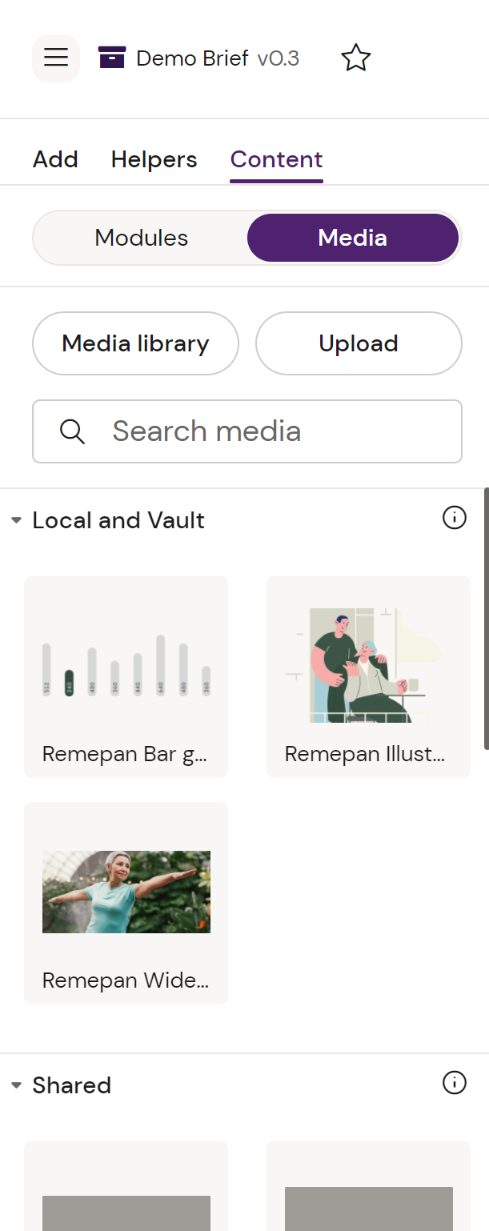Click the vertical scrollbar
The image size is (489, 1231).
tap(486, 618)
